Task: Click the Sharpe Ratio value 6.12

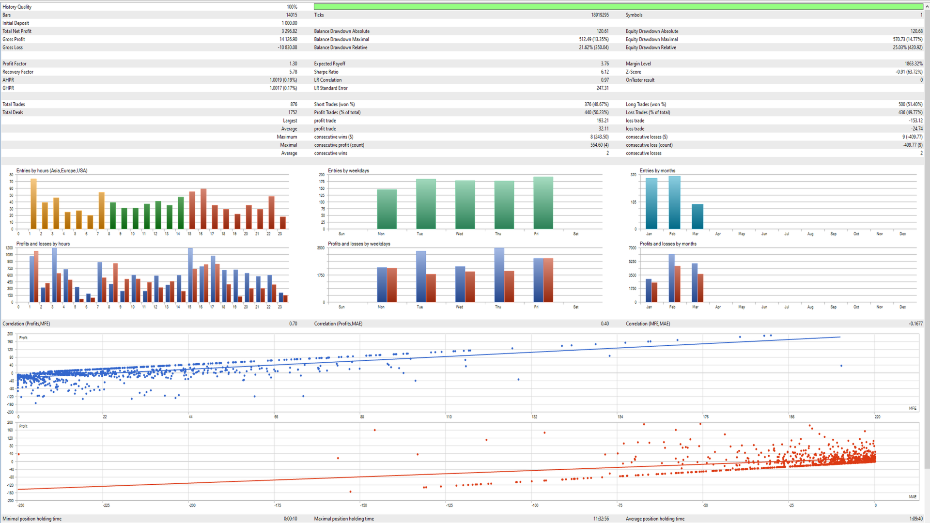Action: (604, 72)
